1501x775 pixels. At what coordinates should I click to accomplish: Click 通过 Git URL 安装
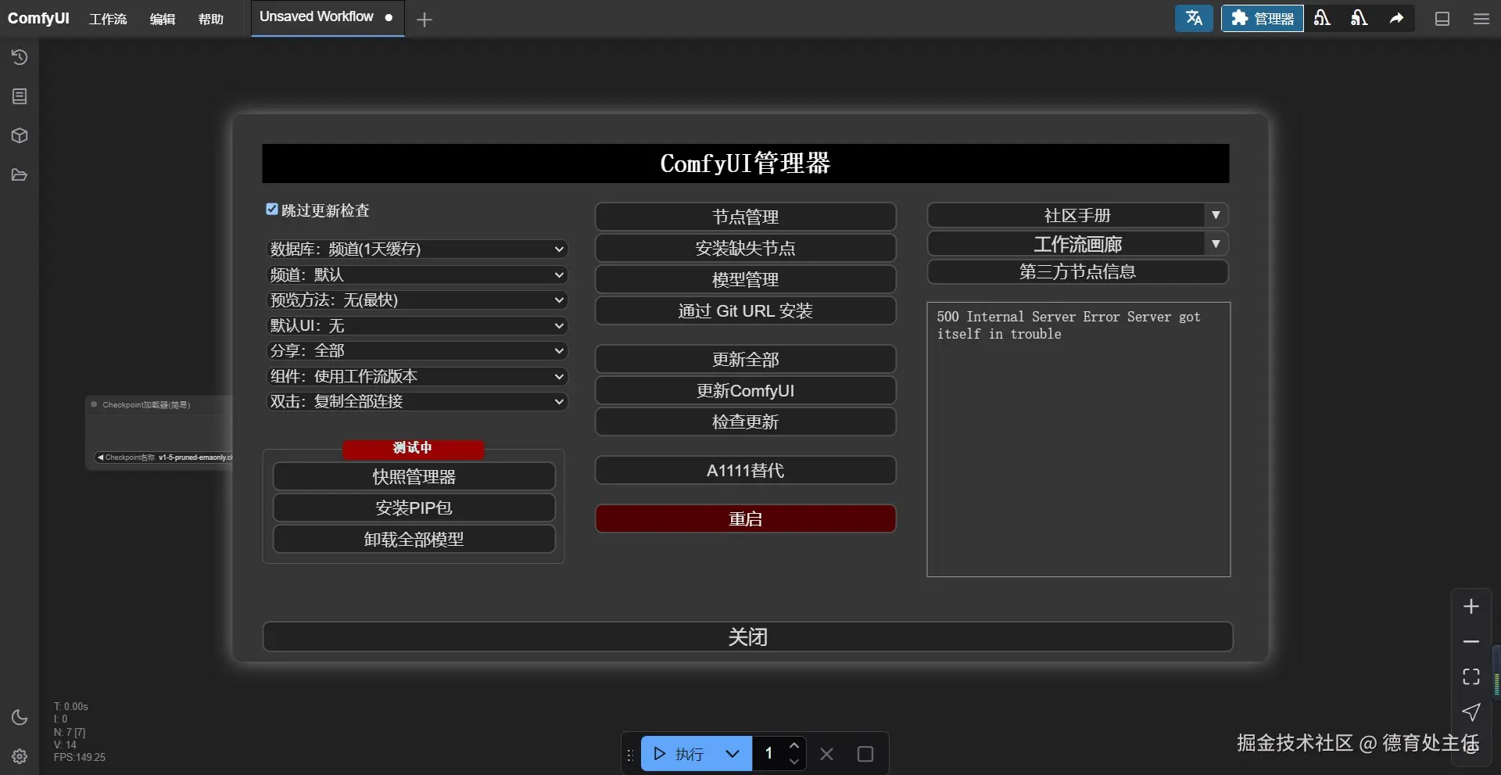[x=745, y=310]
